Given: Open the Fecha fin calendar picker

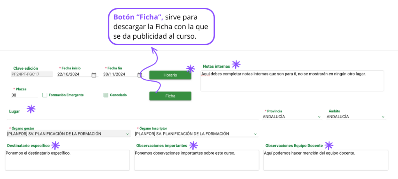Looking at the screenshot, I should (x=140, y=75).
